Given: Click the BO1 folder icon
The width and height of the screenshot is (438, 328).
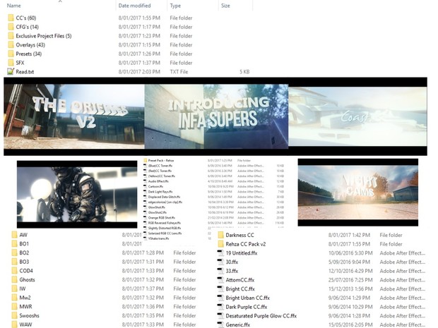Looking at the screenshot, I should (14, 244).
